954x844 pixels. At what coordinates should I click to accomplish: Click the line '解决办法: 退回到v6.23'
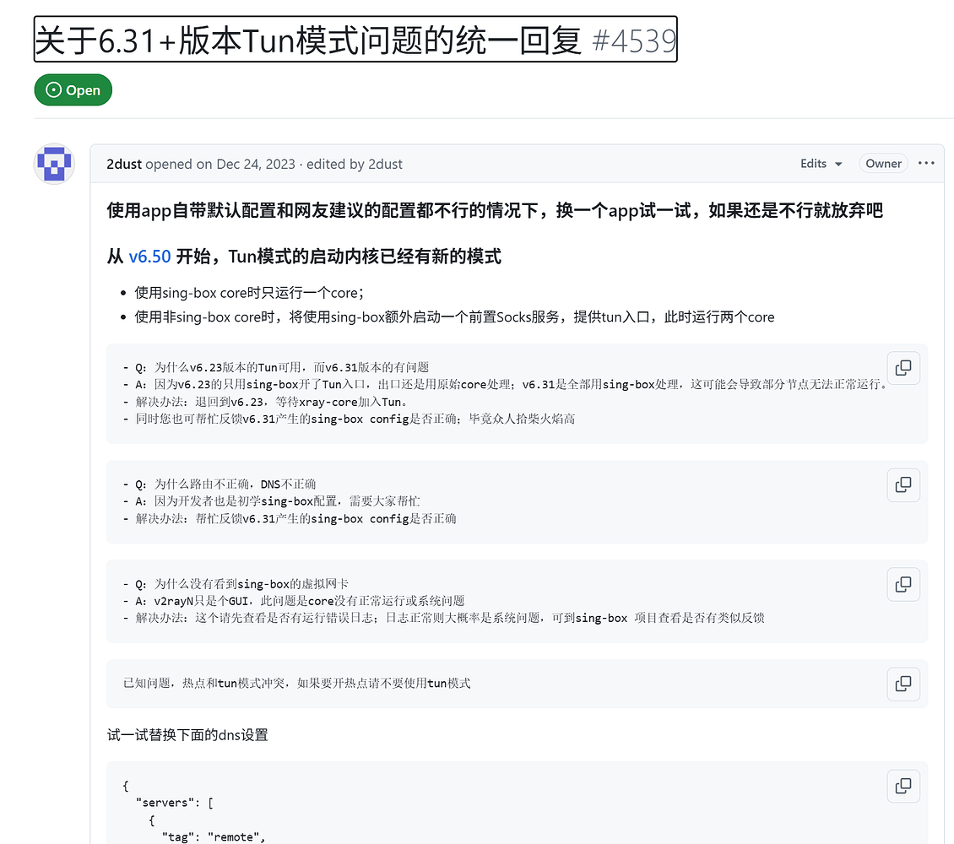point(265,402)
